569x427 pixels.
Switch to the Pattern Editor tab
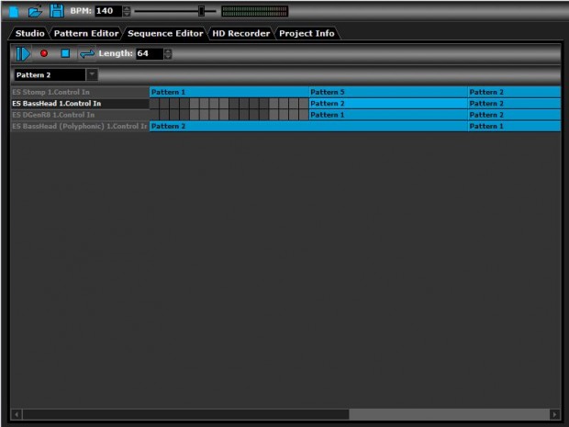coord(85,33)
